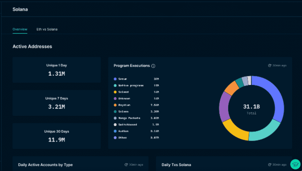Click the Program Executions info icon
Screen dimensions: 302x171
click(153, 66)
